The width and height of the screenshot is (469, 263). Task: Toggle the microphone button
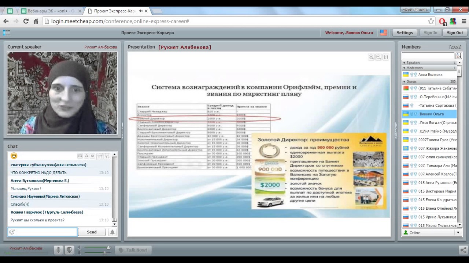pyautogui.click(x=58, y=250)
